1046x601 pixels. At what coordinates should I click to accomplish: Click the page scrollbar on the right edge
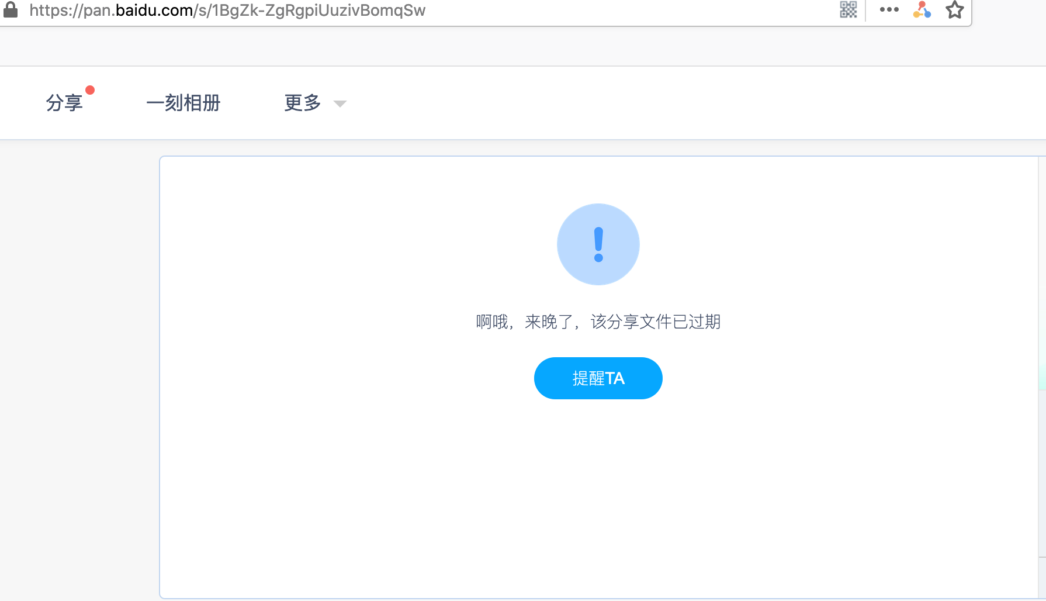[1042, 378]
